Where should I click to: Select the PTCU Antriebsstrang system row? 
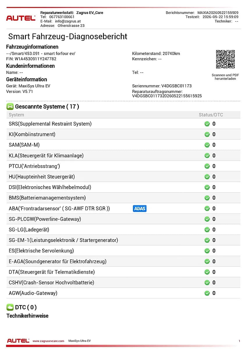[123, 166]
